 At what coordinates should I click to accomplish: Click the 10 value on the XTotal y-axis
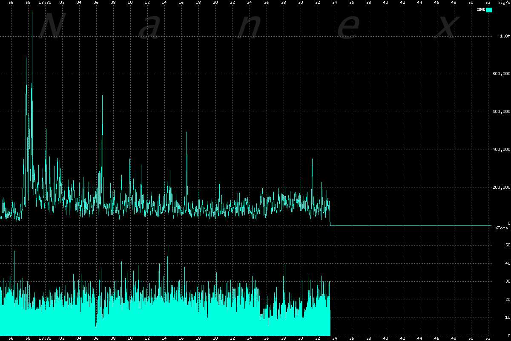click(507, 318)
